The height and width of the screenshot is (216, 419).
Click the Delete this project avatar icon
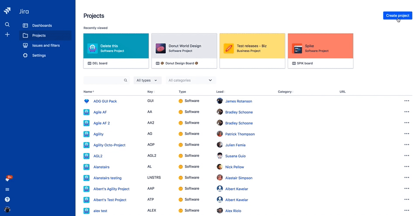[x=93, y=48]
